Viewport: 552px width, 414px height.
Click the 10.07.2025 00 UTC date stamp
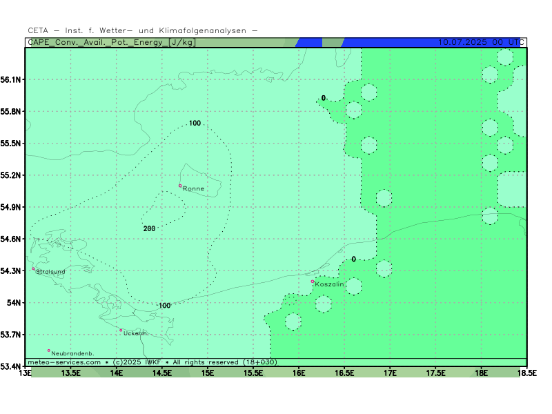(x=481, y=42)
